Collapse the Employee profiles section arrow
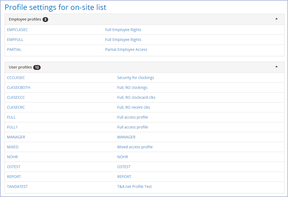This screenshot has width=288, height=197. pyautogui.click(x=276, y=19)
